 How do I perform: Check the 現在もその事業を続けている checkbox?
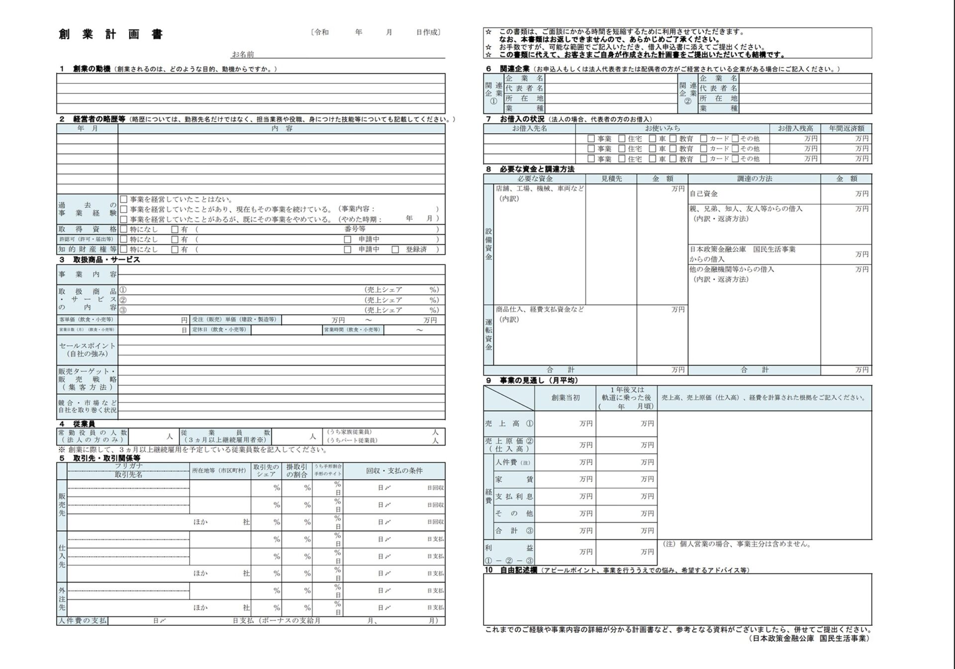[x=124, y=209]
